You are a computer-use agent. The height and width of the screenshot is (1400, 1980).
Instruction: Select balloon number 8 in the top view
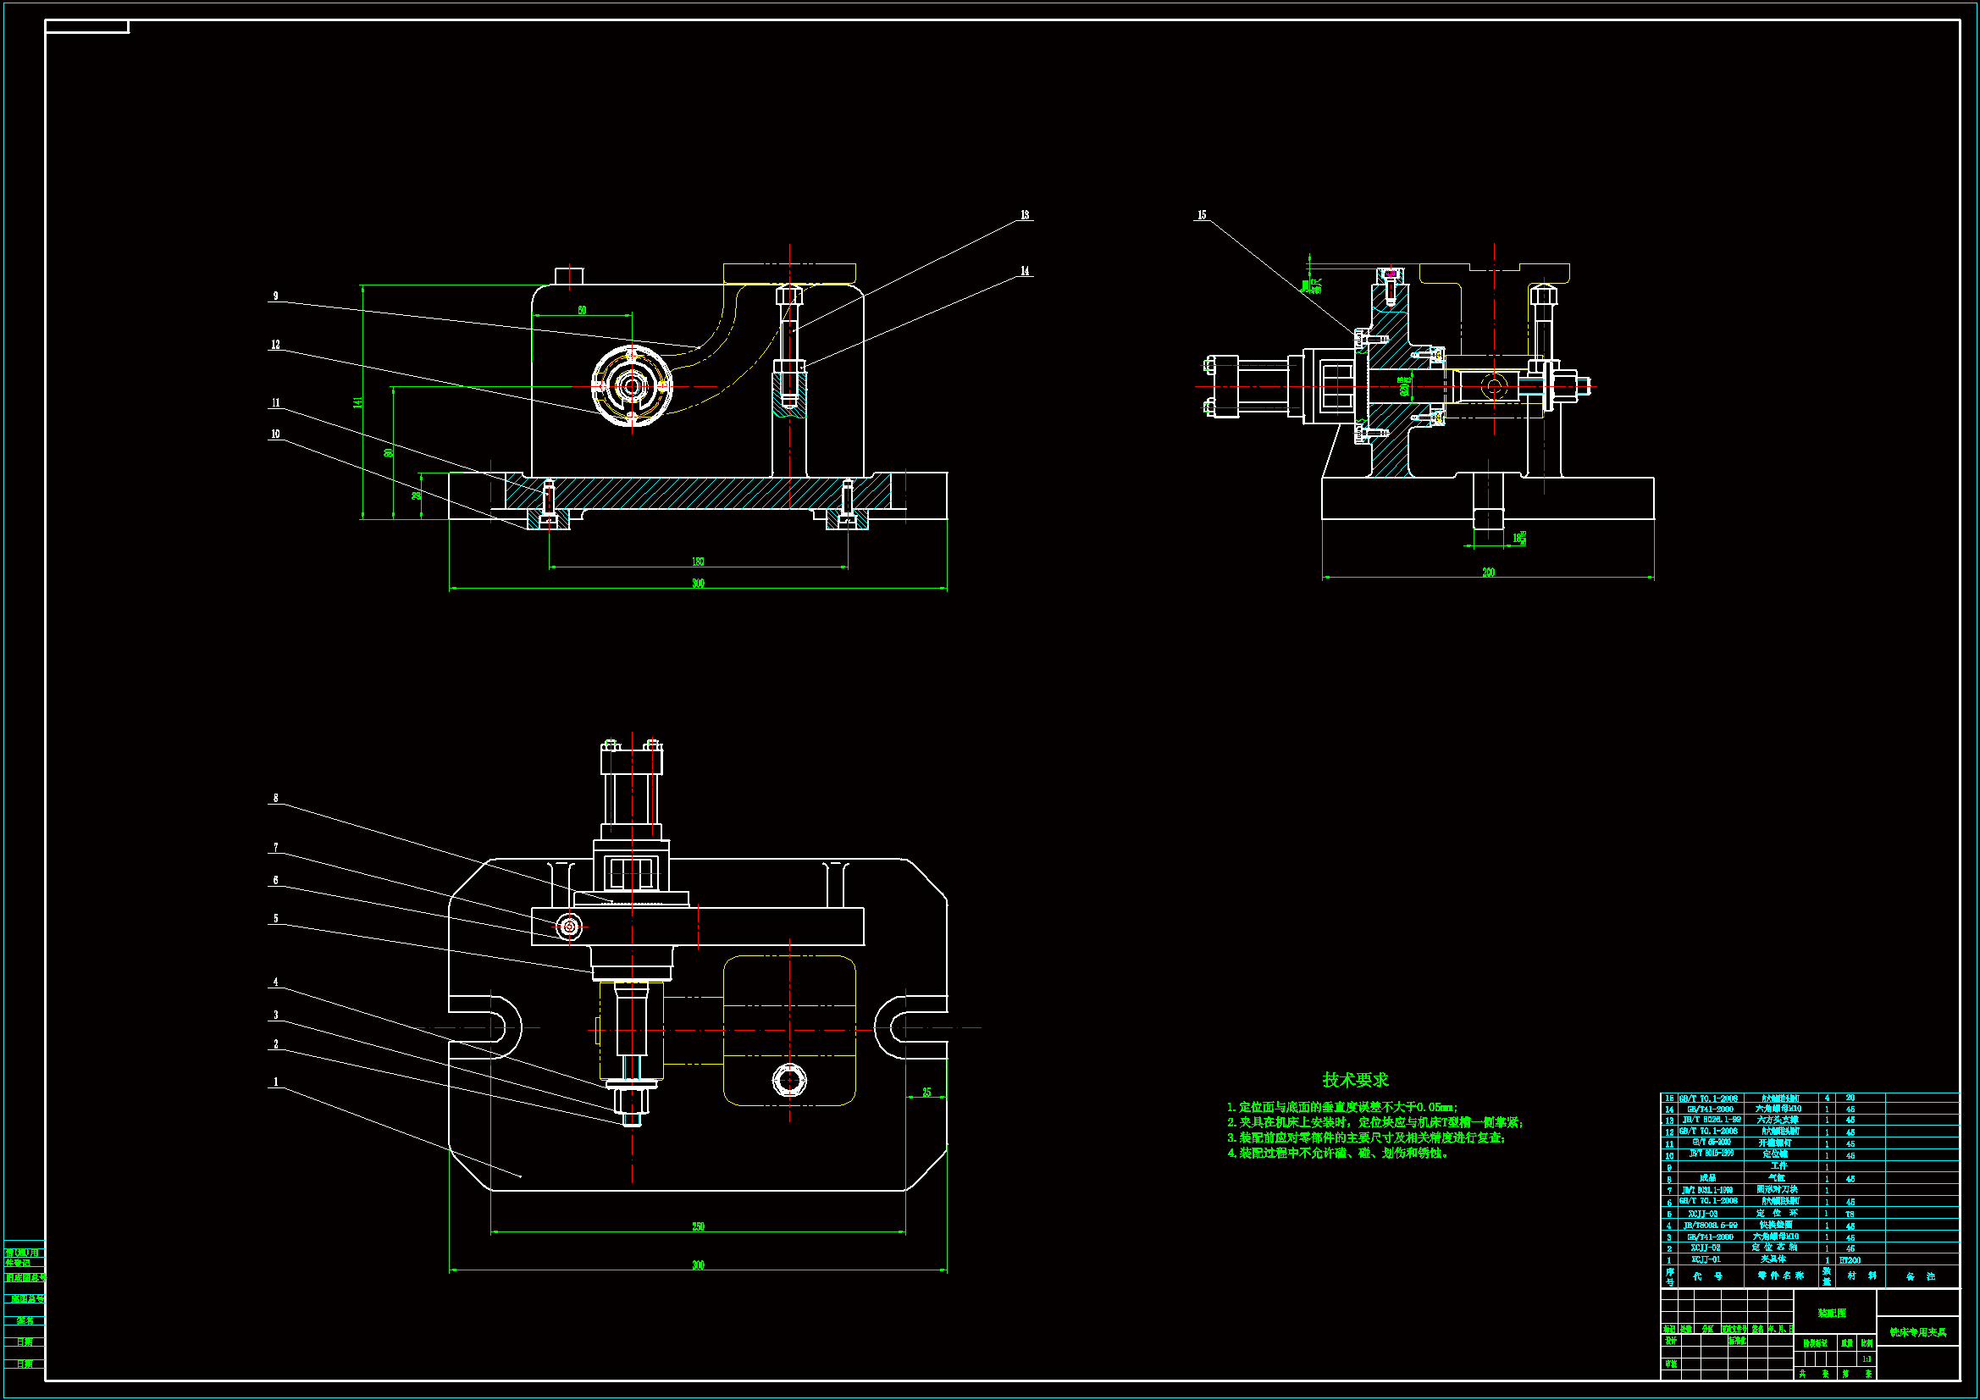276,798
